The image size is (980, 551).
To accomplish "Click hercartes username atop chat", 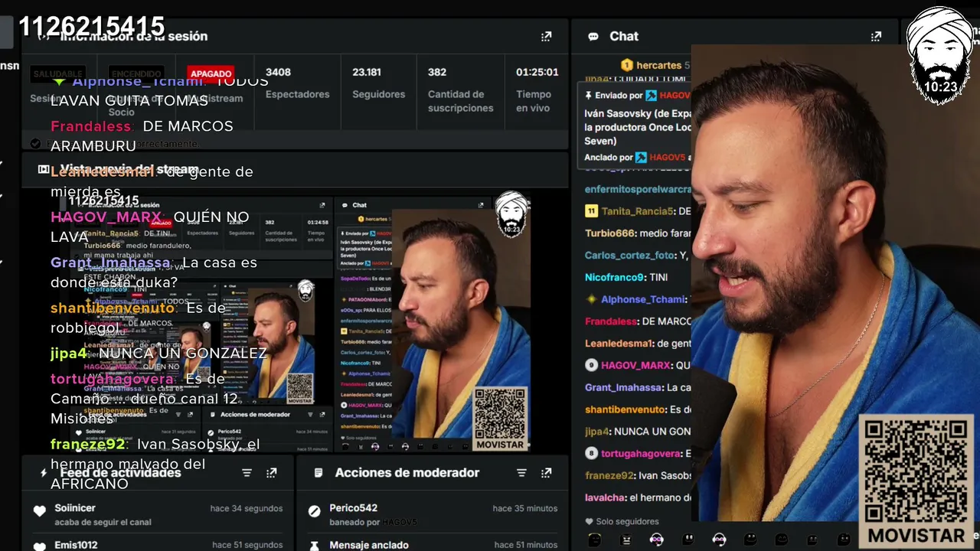I will [x=658, y=66].
